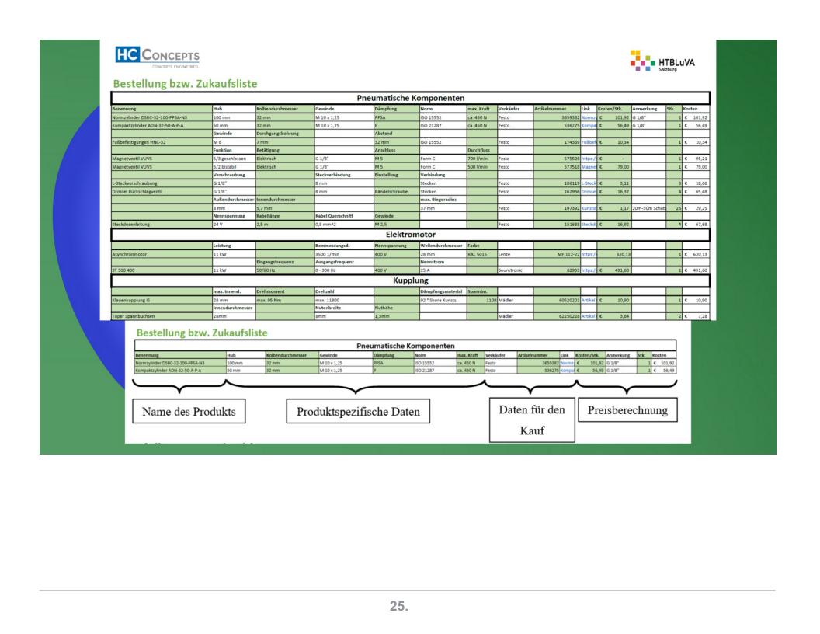Open the Asynchronmotor https link
The height and width of the screenshot is (634, 820).
[588, 254]
